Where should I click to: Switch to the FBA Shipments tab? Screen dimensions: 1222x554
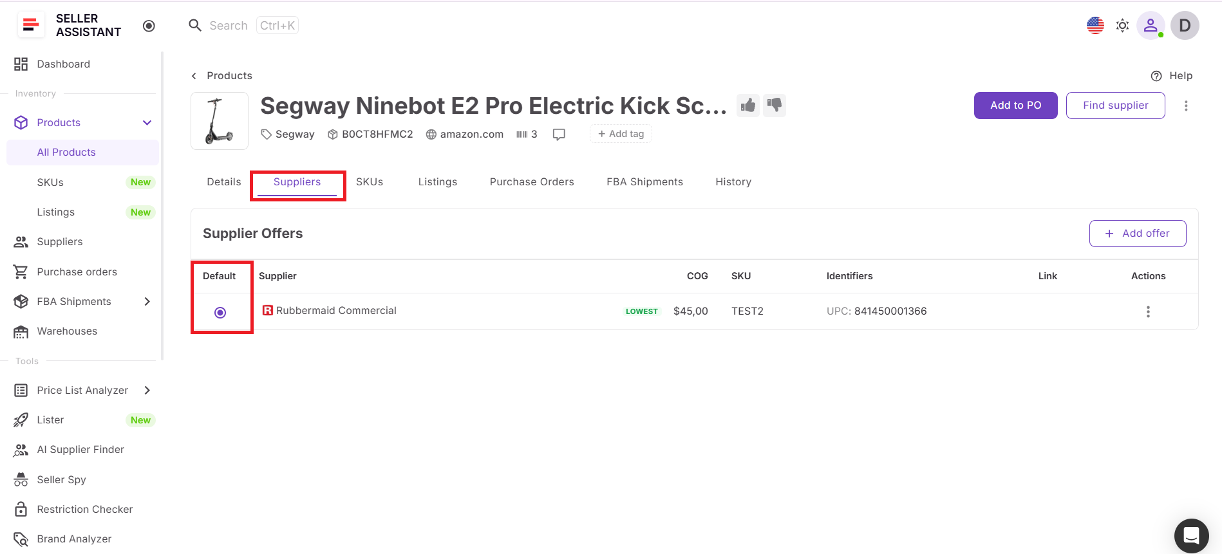tap(645, 182)
